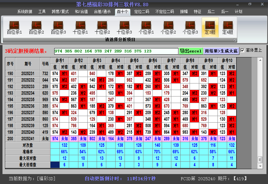Switch to the 定4胆 prediction icon

228,27
